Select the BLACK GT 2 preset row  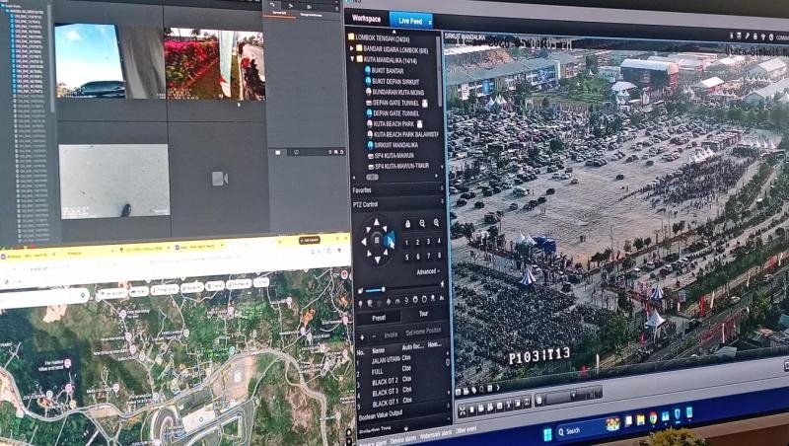coord(401,381)
